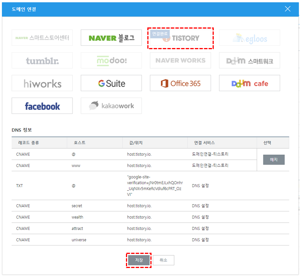300x276 pixels.
Task: Click DNS 설정 in the TXT row
Action: (200, 186)
